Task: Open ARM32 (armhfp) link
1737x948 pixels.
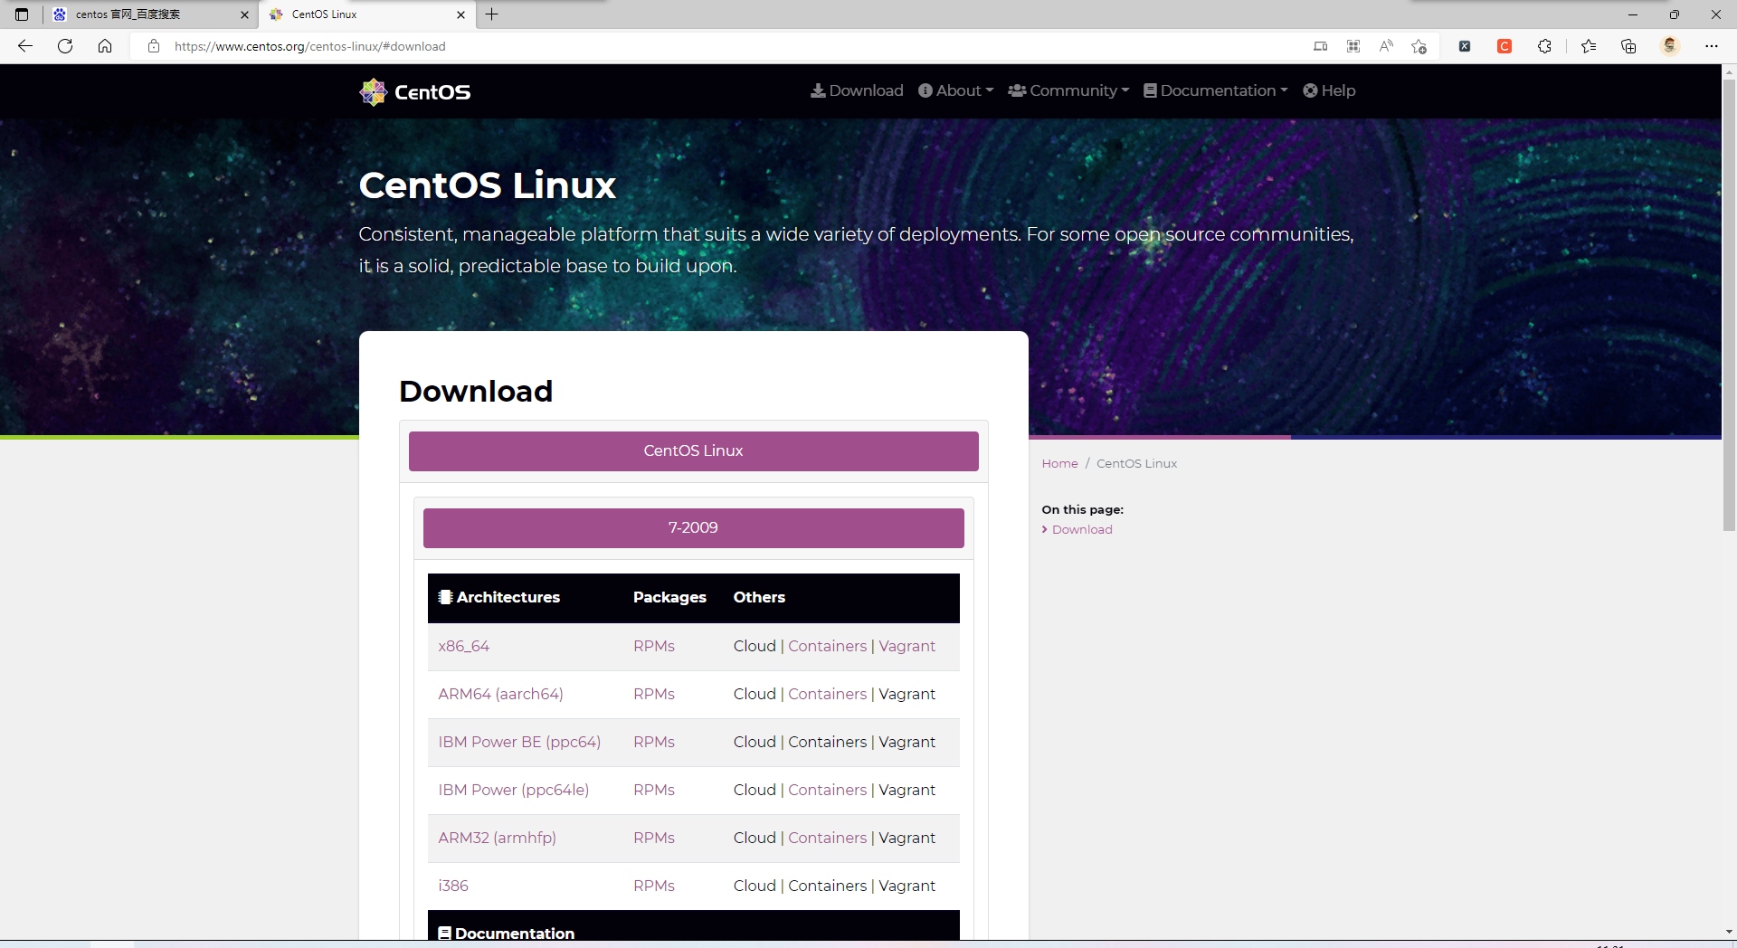Action: (497, 838)
